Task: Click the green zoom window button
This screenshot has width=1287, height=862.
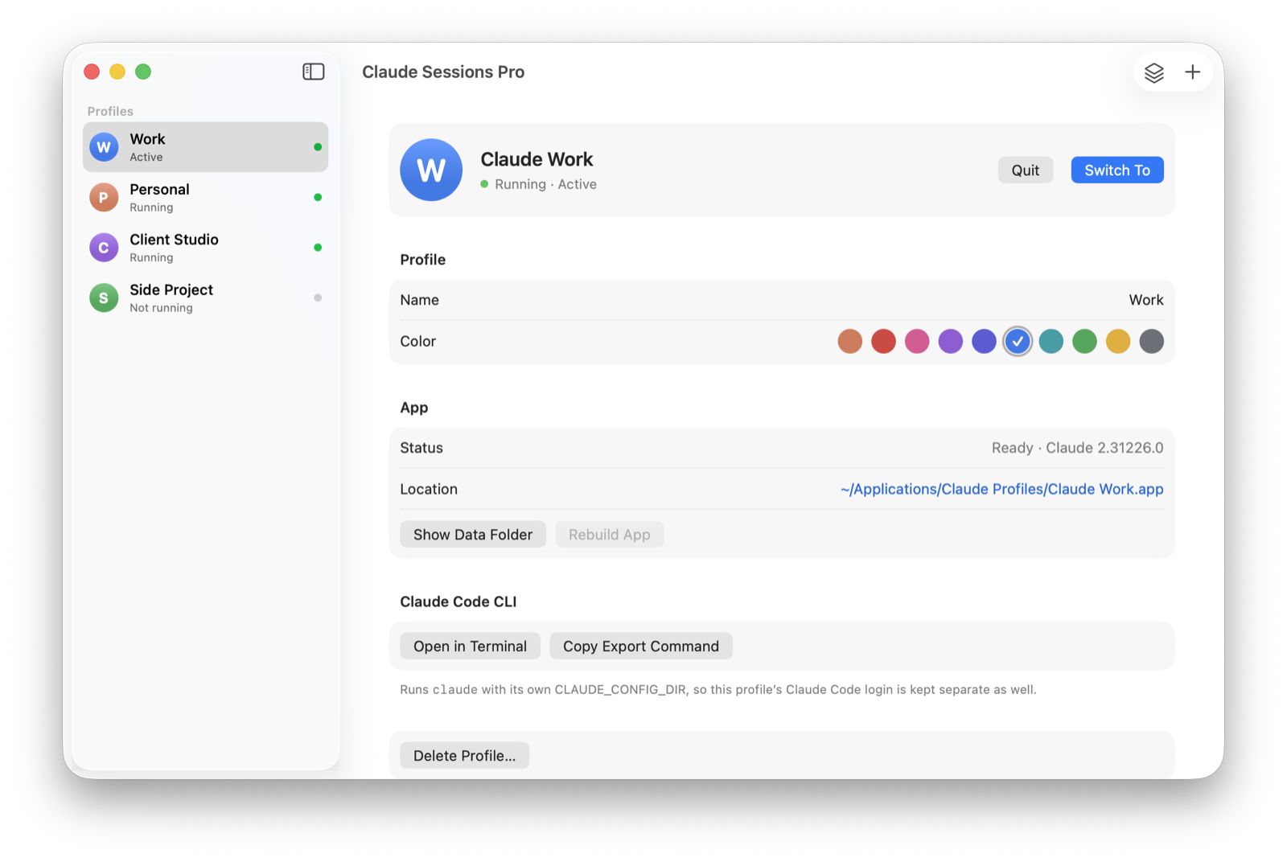Action: 143,72
